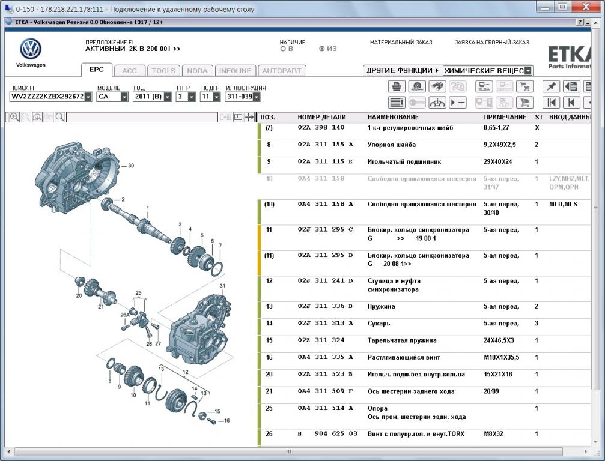Viewport: 605px width, 461px height.
Task: Click the pushpin icon
Action: pyautogui.click(x=551, y=86)
